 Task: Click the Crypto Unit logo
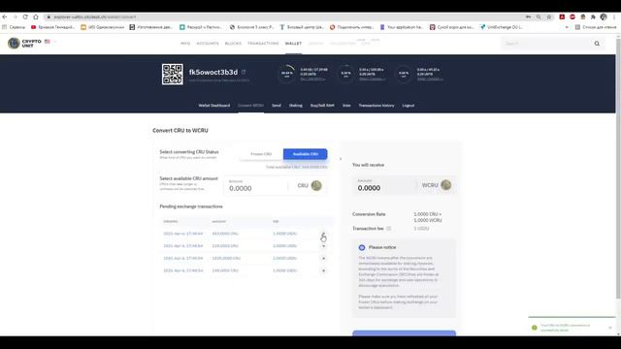(x=24, y=43)
